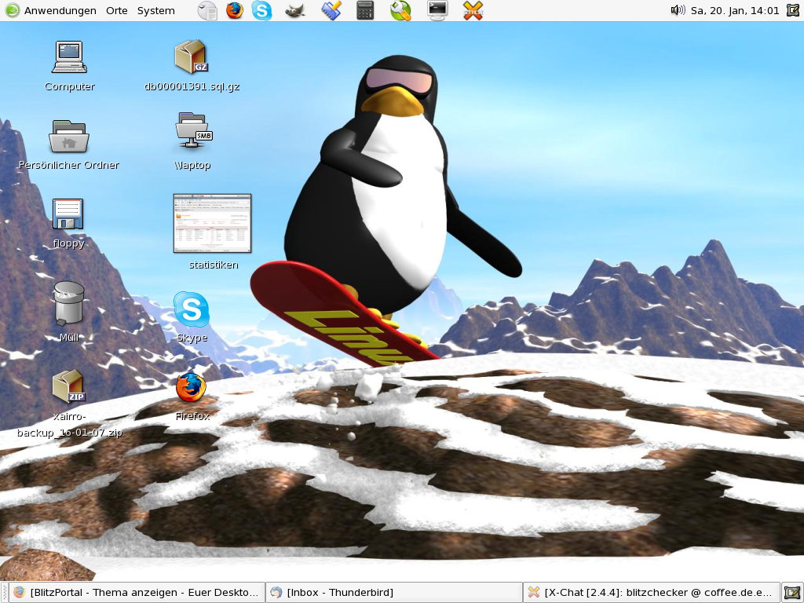The height and width of the screenshot is (603, 804).
Task: Bring up the X-Chat taskbar window
Action: [x=652, y=593]
